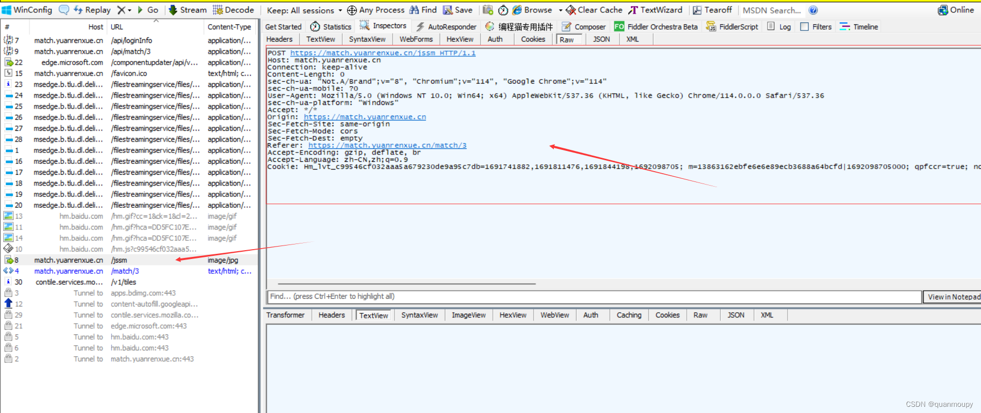Select the /match/3 html session
Screen dimensions: 981x413
click(129, 271)
